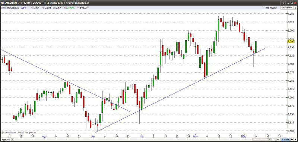Click the chart window icon beside ANSALDO STS
298x142 pixels.
pos(3,3)
